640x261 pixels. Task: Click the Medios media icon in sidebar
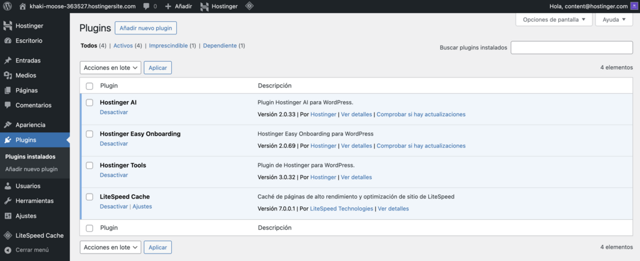point(7,76)
